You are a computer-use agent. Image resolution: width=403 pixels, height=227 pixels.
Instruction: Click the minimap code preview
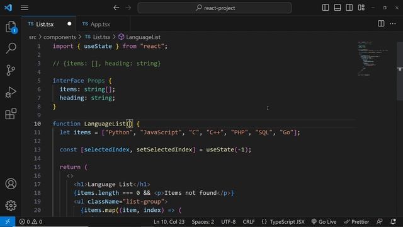372,59
